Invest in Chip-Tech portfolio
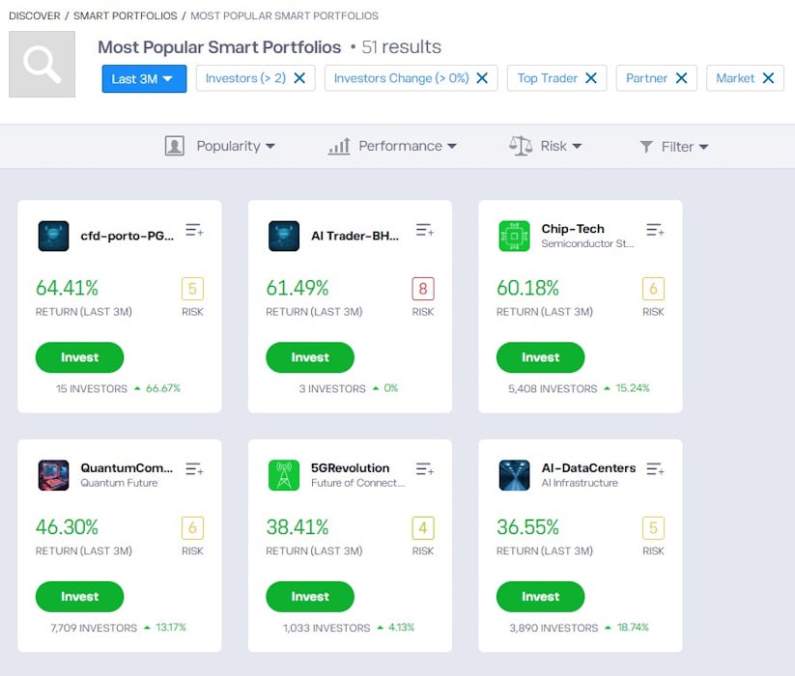Viewport: 795px width, 676px height. point(541,357)
